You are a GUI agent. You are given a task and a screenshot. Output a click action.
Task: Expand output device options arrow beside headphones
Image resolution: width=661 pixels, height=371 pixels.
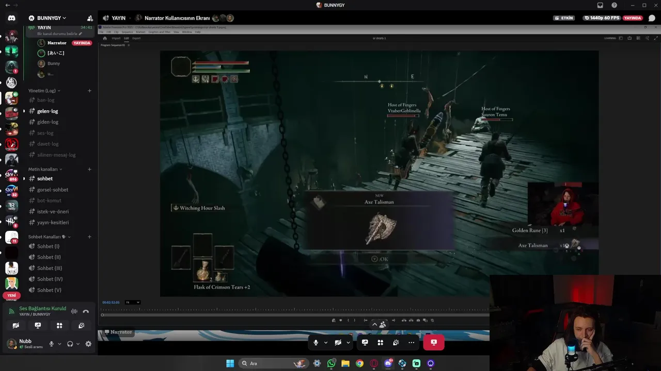[77, 344]
